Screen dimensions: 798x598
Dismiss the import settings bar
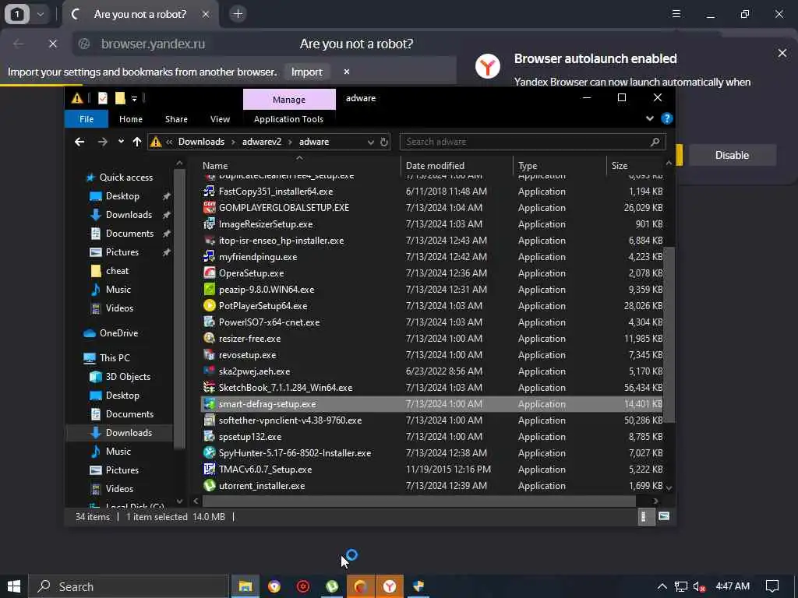click(347, 72)
